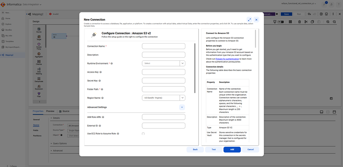Click the Secret Key input field

tap(164, 81)
